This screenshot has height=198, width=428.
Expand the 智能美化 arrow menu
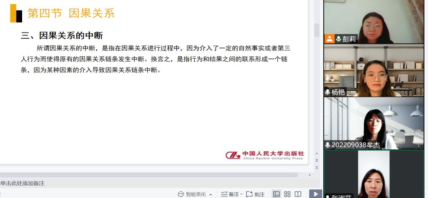point(211,195)
